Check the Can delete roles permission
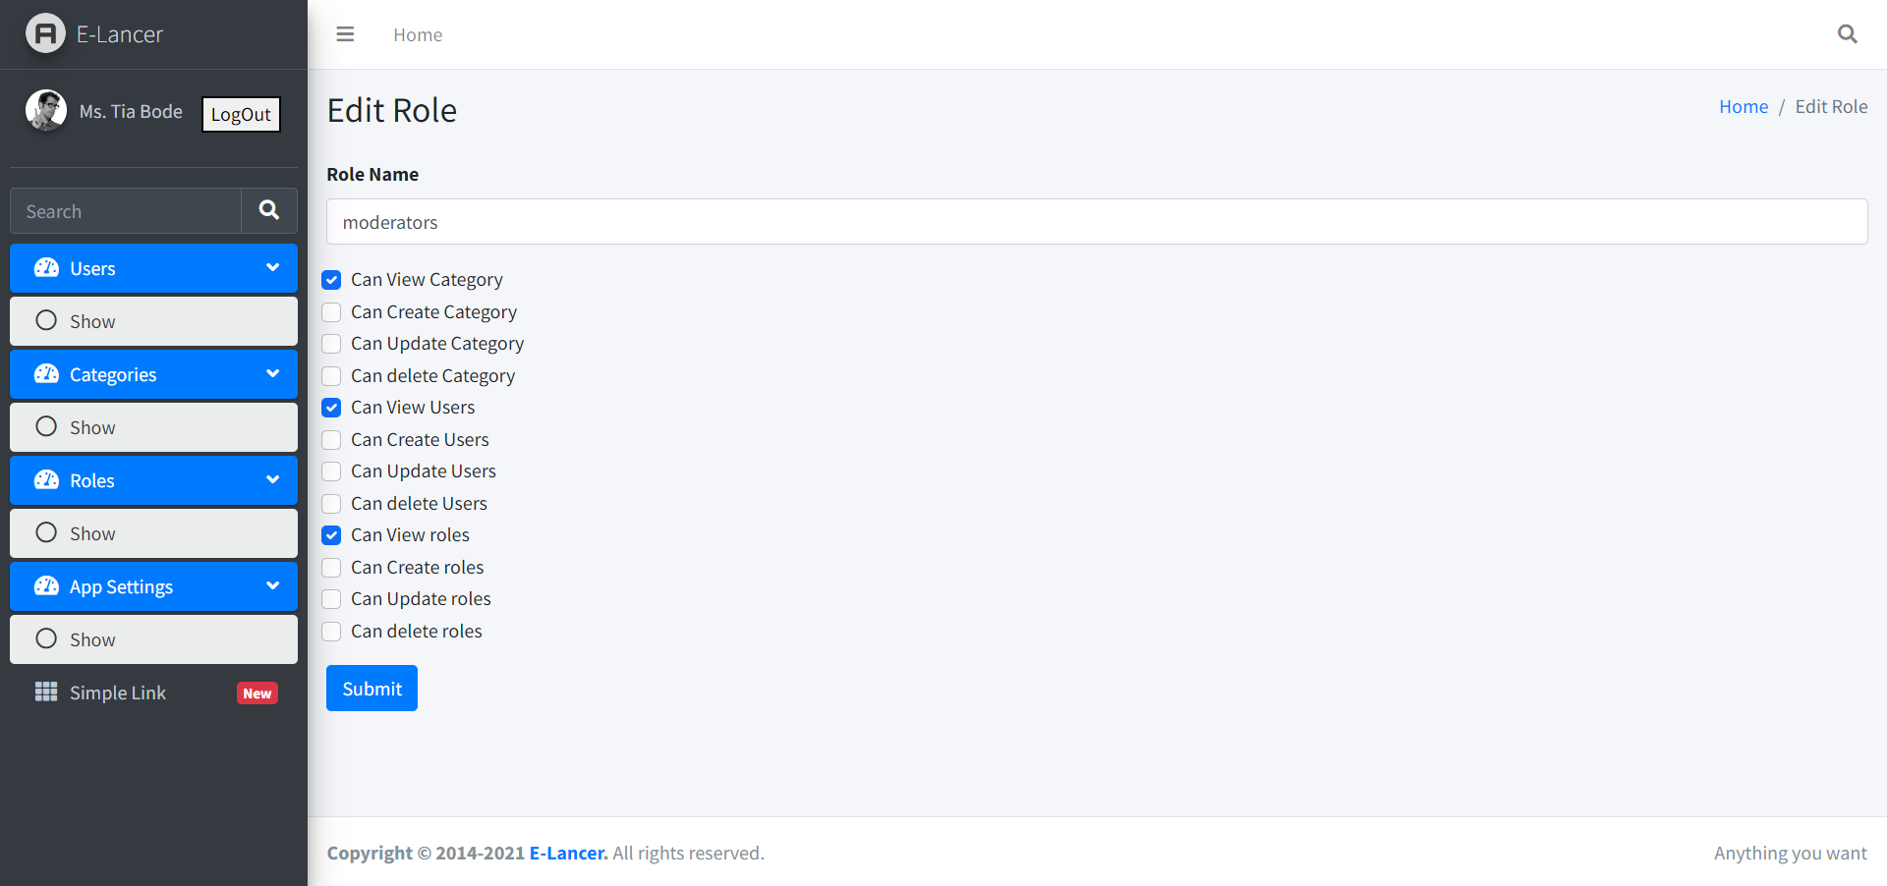 331,632
